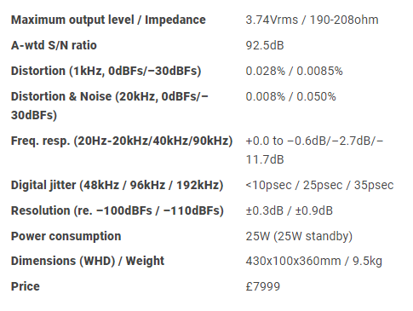
Task: Select the +0.0 to −0.6dB frequency response value
Action: pyautogui.click(x=314, y=150)
